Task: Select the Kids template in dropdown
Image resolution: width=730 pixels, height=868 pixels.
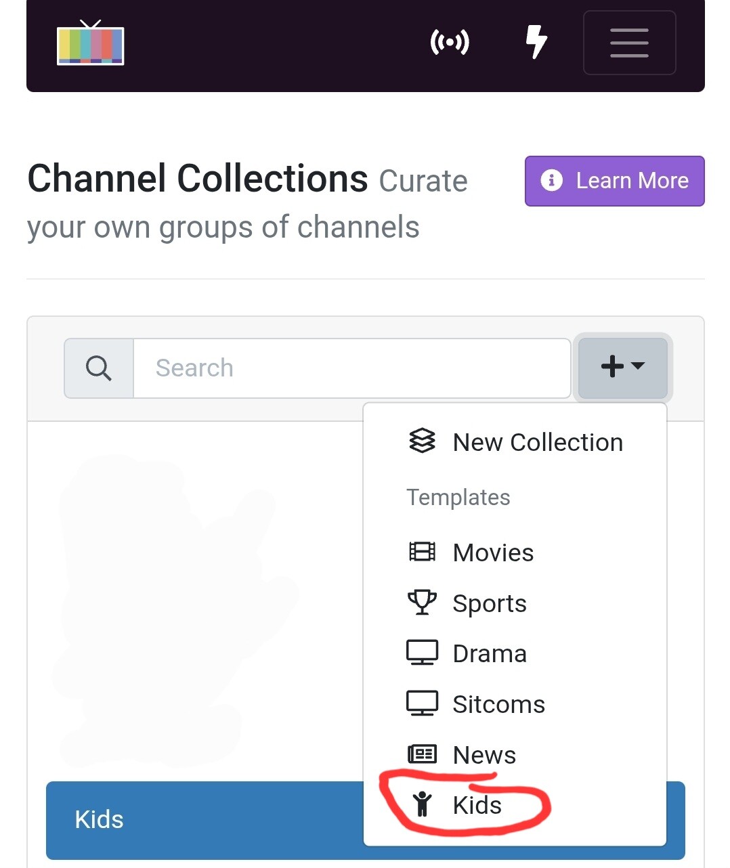Action: click(x=477, y=805)
